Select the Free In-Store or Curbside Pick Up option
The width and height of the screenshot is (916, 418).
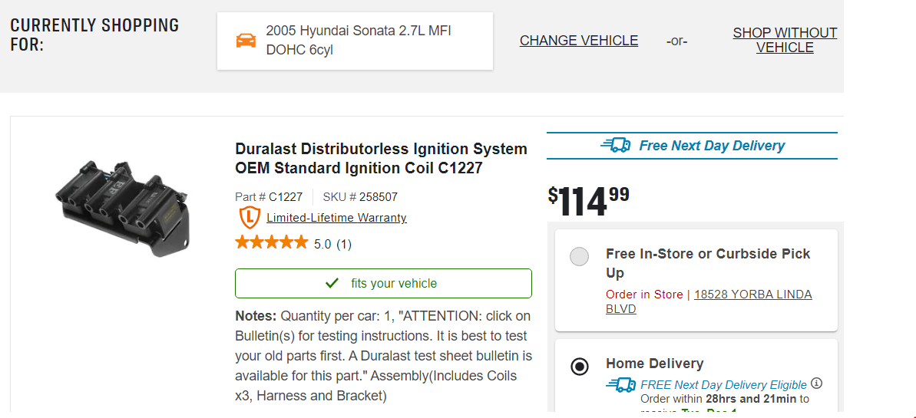(580, 257)
